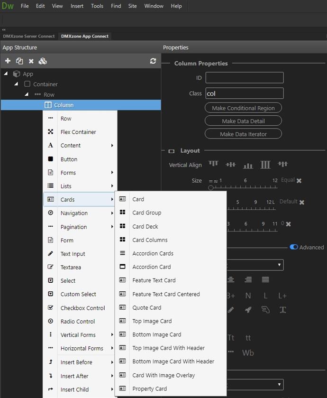This screenshot has width=327, height=398.
Task: Click Make Conditional Region button
Action: pos(243,108)
